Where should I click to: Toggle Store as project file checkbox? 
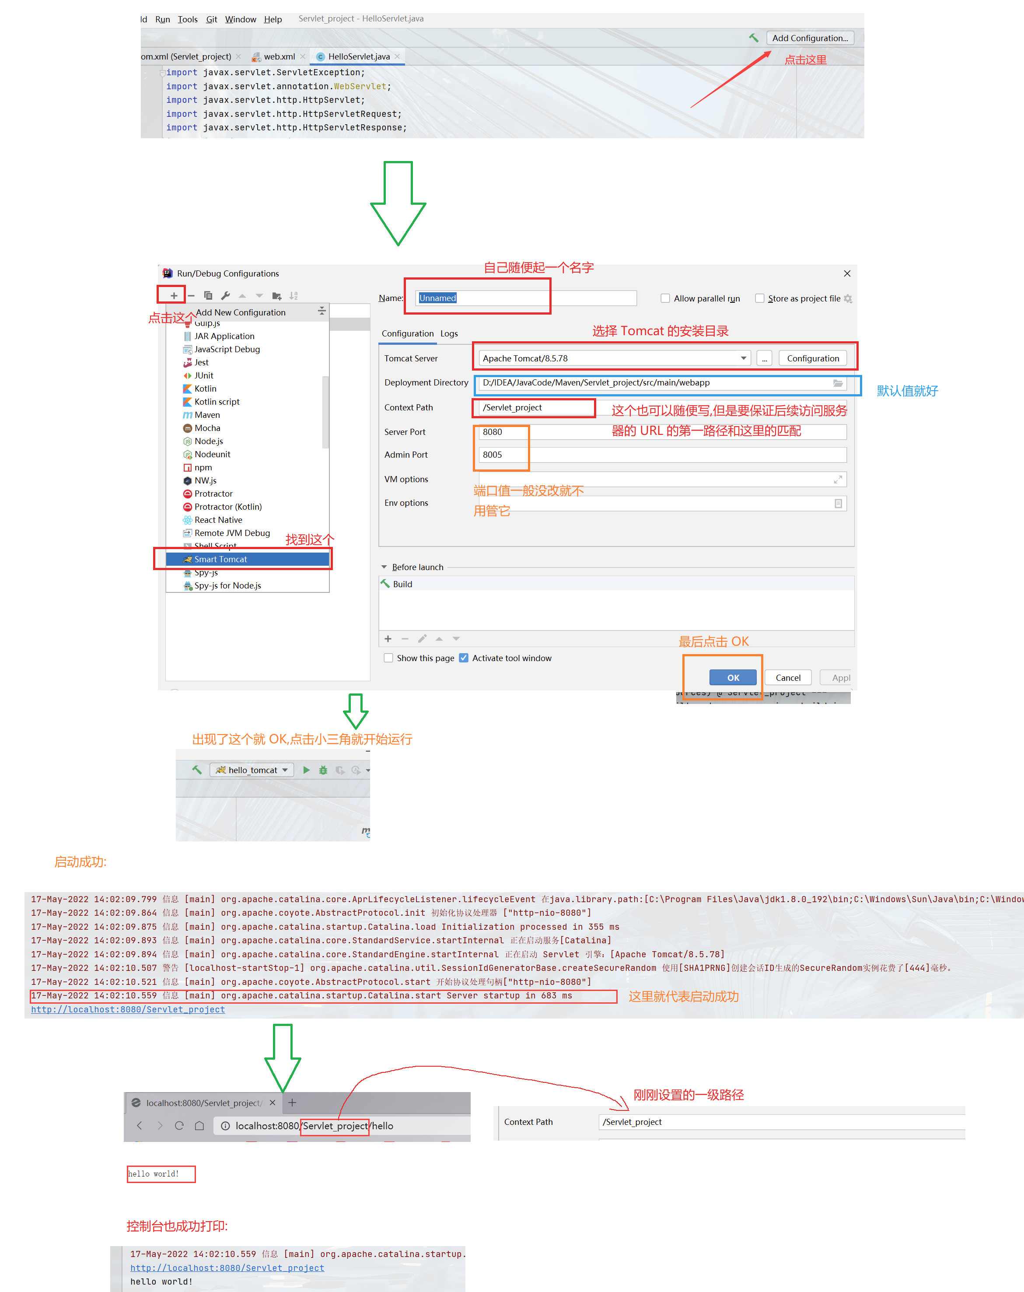[x=759, y=299]
